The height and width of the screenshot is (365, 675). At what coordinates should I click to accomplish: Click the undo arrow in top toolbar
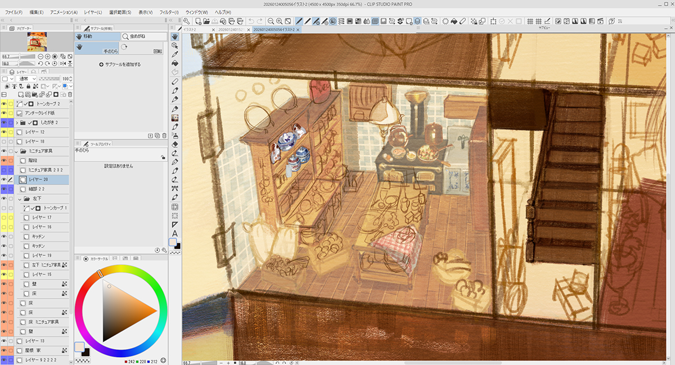251,21
